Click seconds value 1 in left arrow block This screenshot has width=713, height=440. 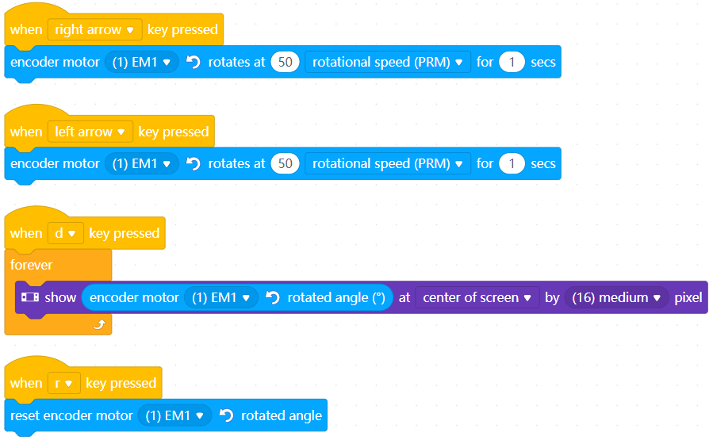click(512, 163)
